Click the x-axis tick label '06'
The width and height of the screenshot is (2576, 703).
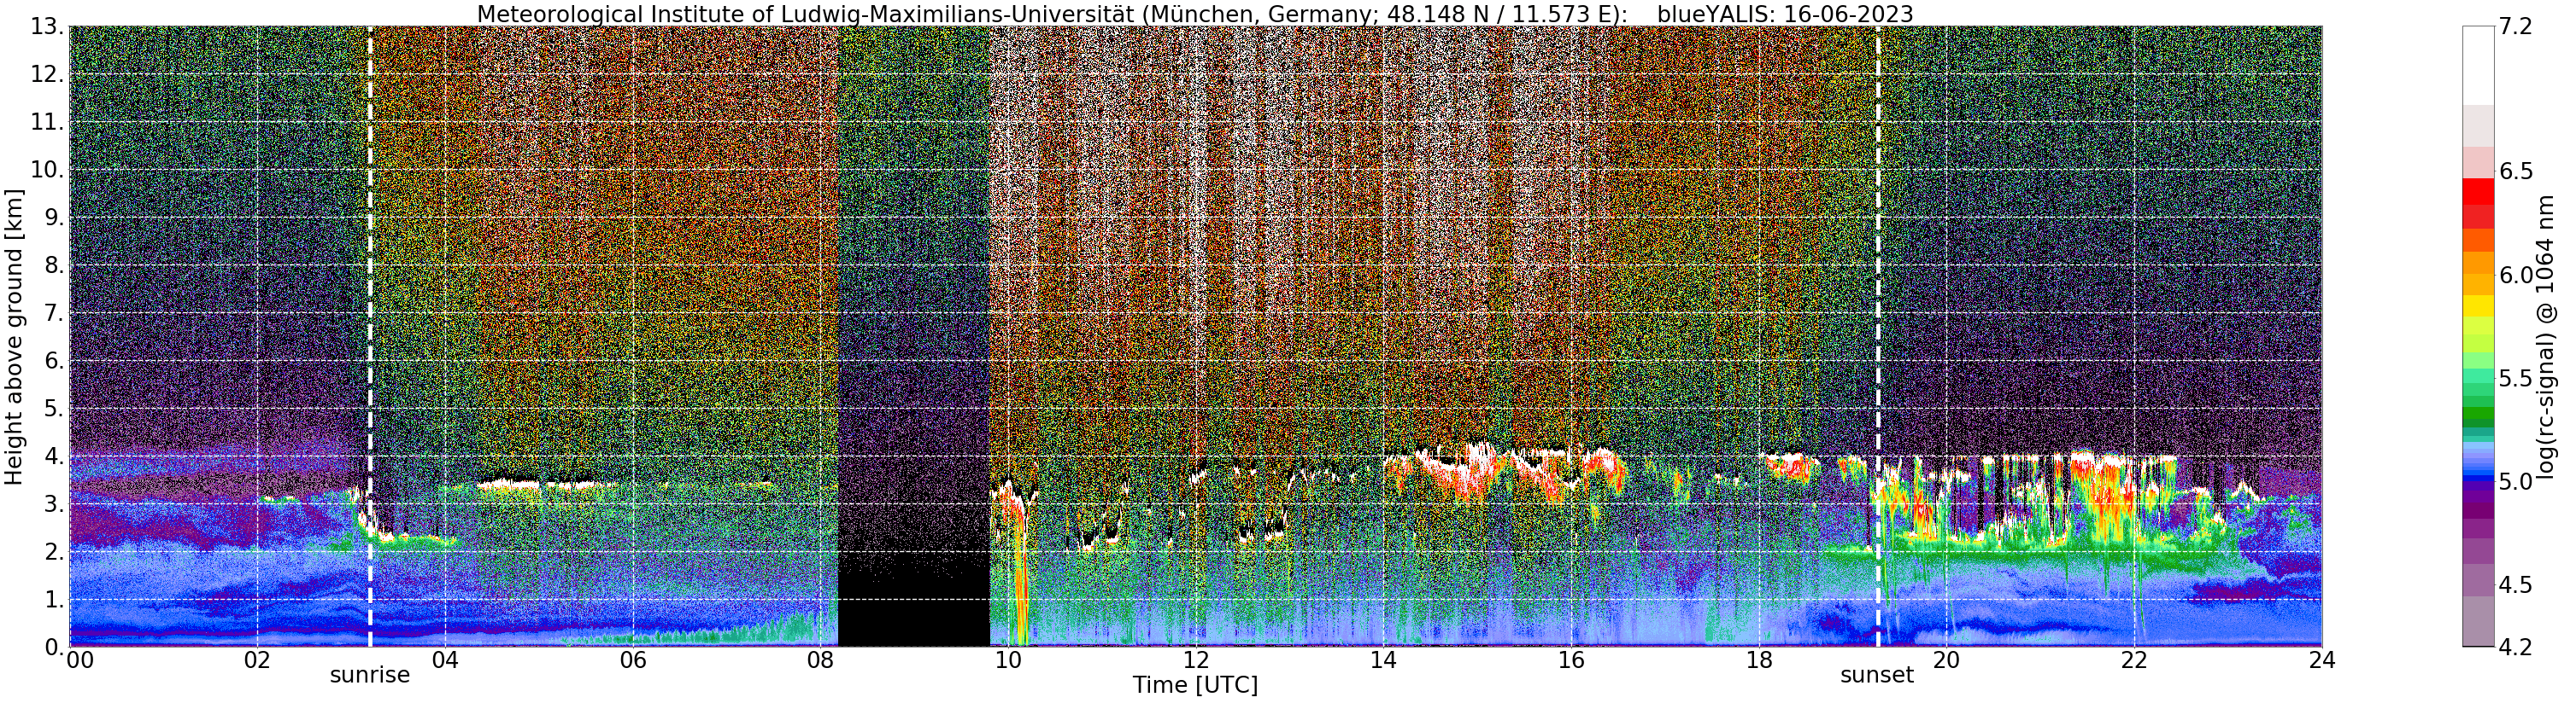click(x=632, y=660)
